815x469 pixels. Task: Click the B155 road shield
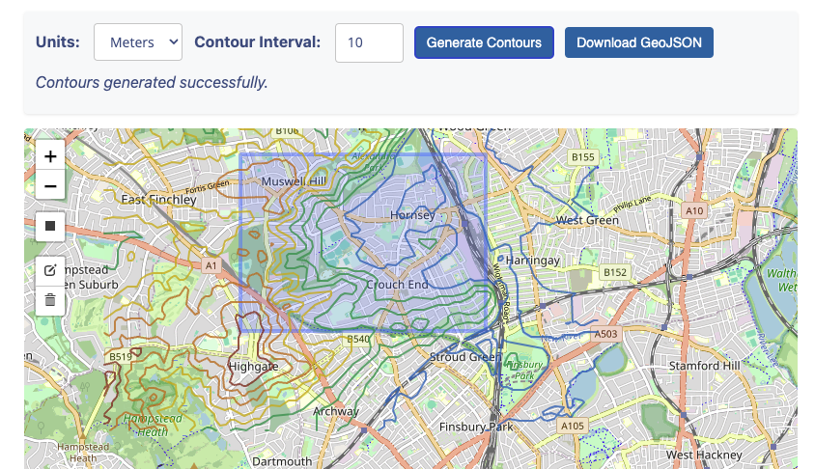click(x=582, y=157)
